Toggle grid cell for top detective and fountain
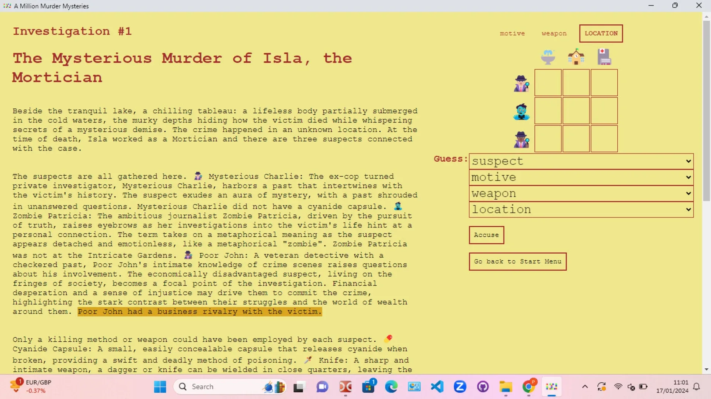Viewport: 711px width, 399px height. click(548, 83)
